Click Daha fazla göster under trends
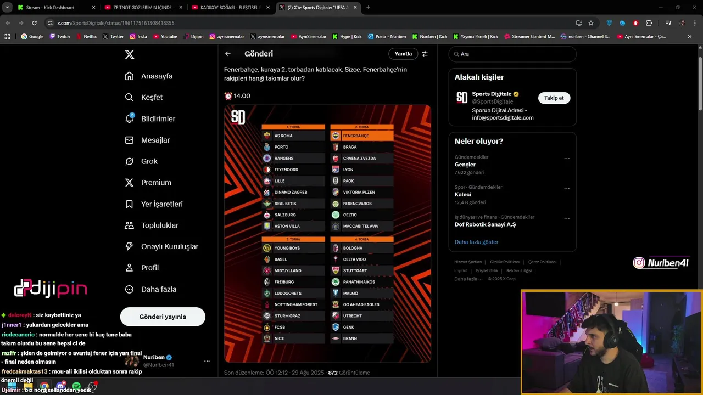703x395 pixels. coord(476,242)
